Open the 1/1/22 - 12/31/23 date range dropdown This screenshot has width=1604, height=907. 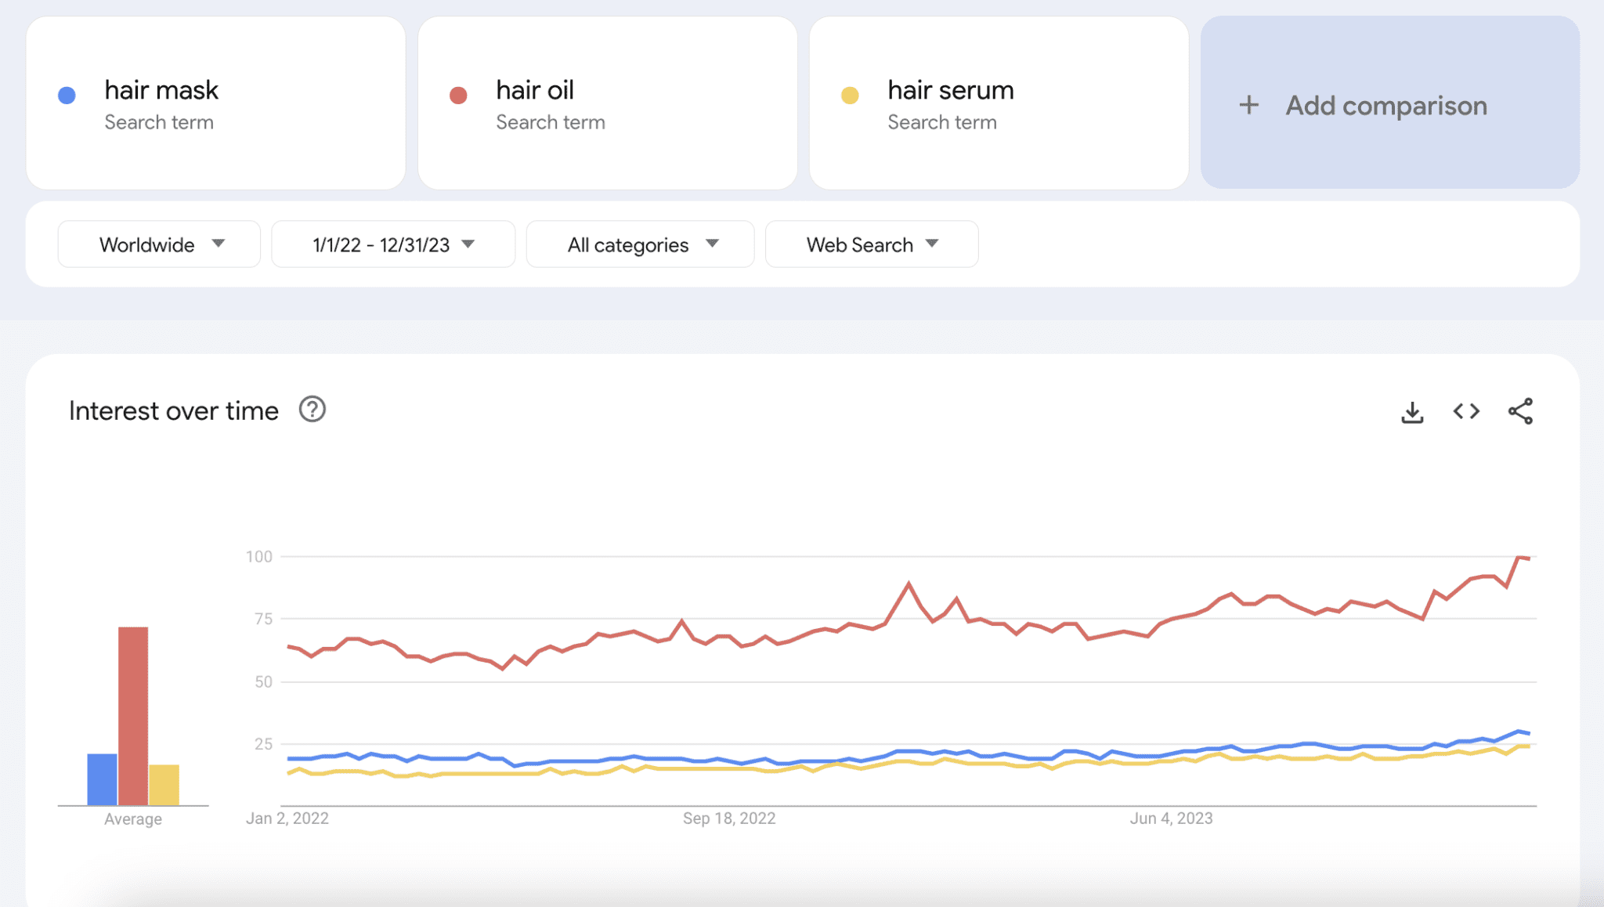(393, 244)
